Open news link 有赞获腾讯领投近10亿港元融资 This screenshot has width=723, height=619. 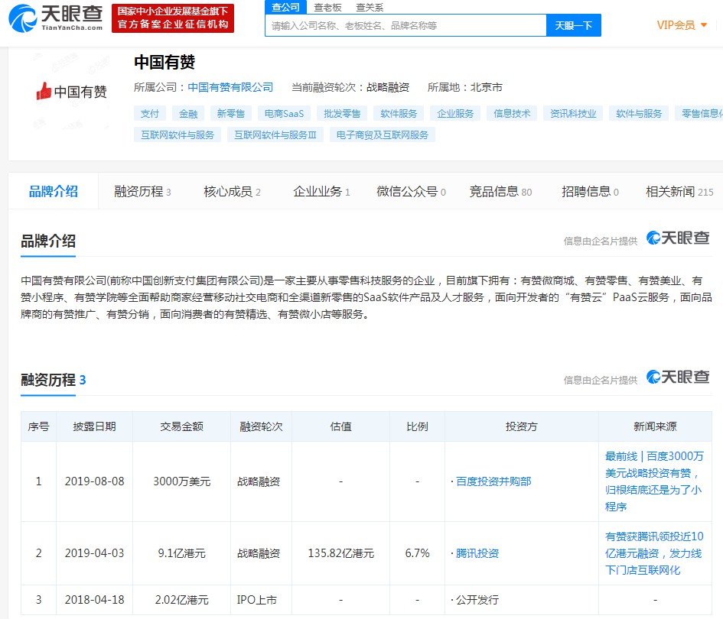pyautogui.click(x=654, y=553)
